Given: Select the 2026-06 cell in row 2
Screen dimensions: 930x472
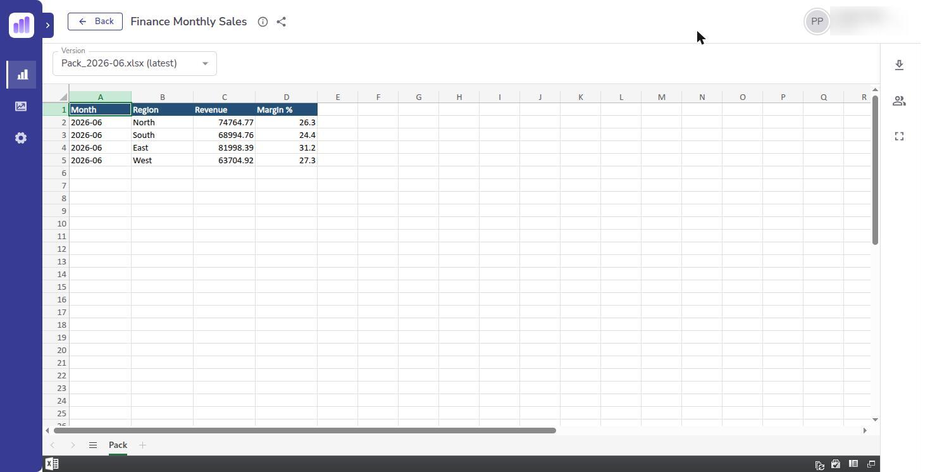Looking at the screenshot, I should [100, 122].
